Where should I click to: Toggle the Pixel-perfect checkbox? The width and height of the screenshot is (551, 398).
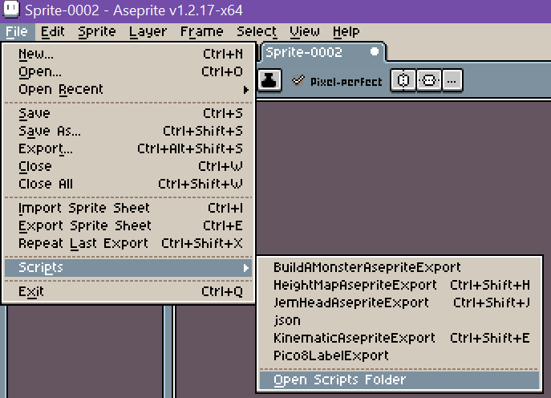click(298, 81)
